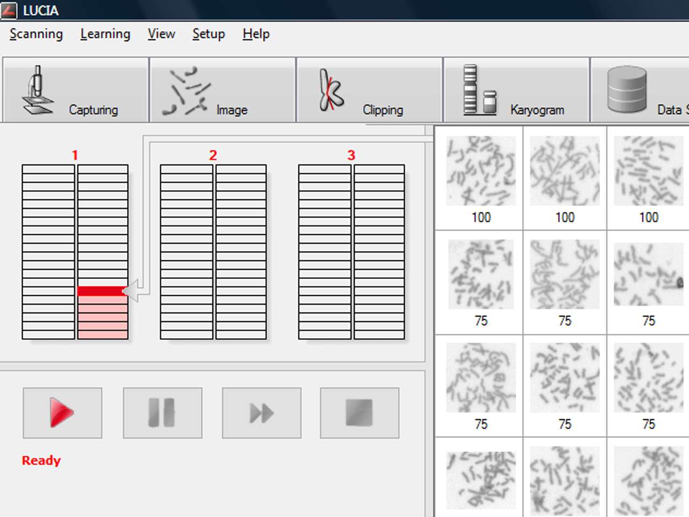Click the microscope Capturing icon
Screen dimensions: 689x517
(x=37, y=89)
